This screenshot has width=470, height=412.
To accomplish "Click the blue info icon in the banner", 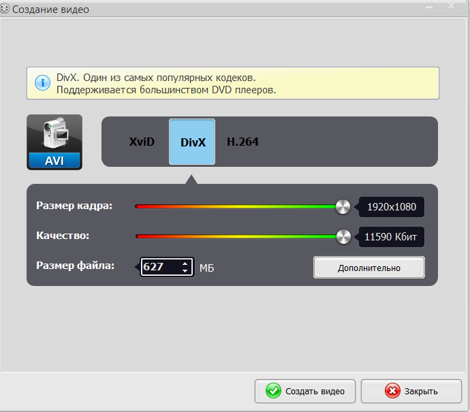I will pos(43,83).
